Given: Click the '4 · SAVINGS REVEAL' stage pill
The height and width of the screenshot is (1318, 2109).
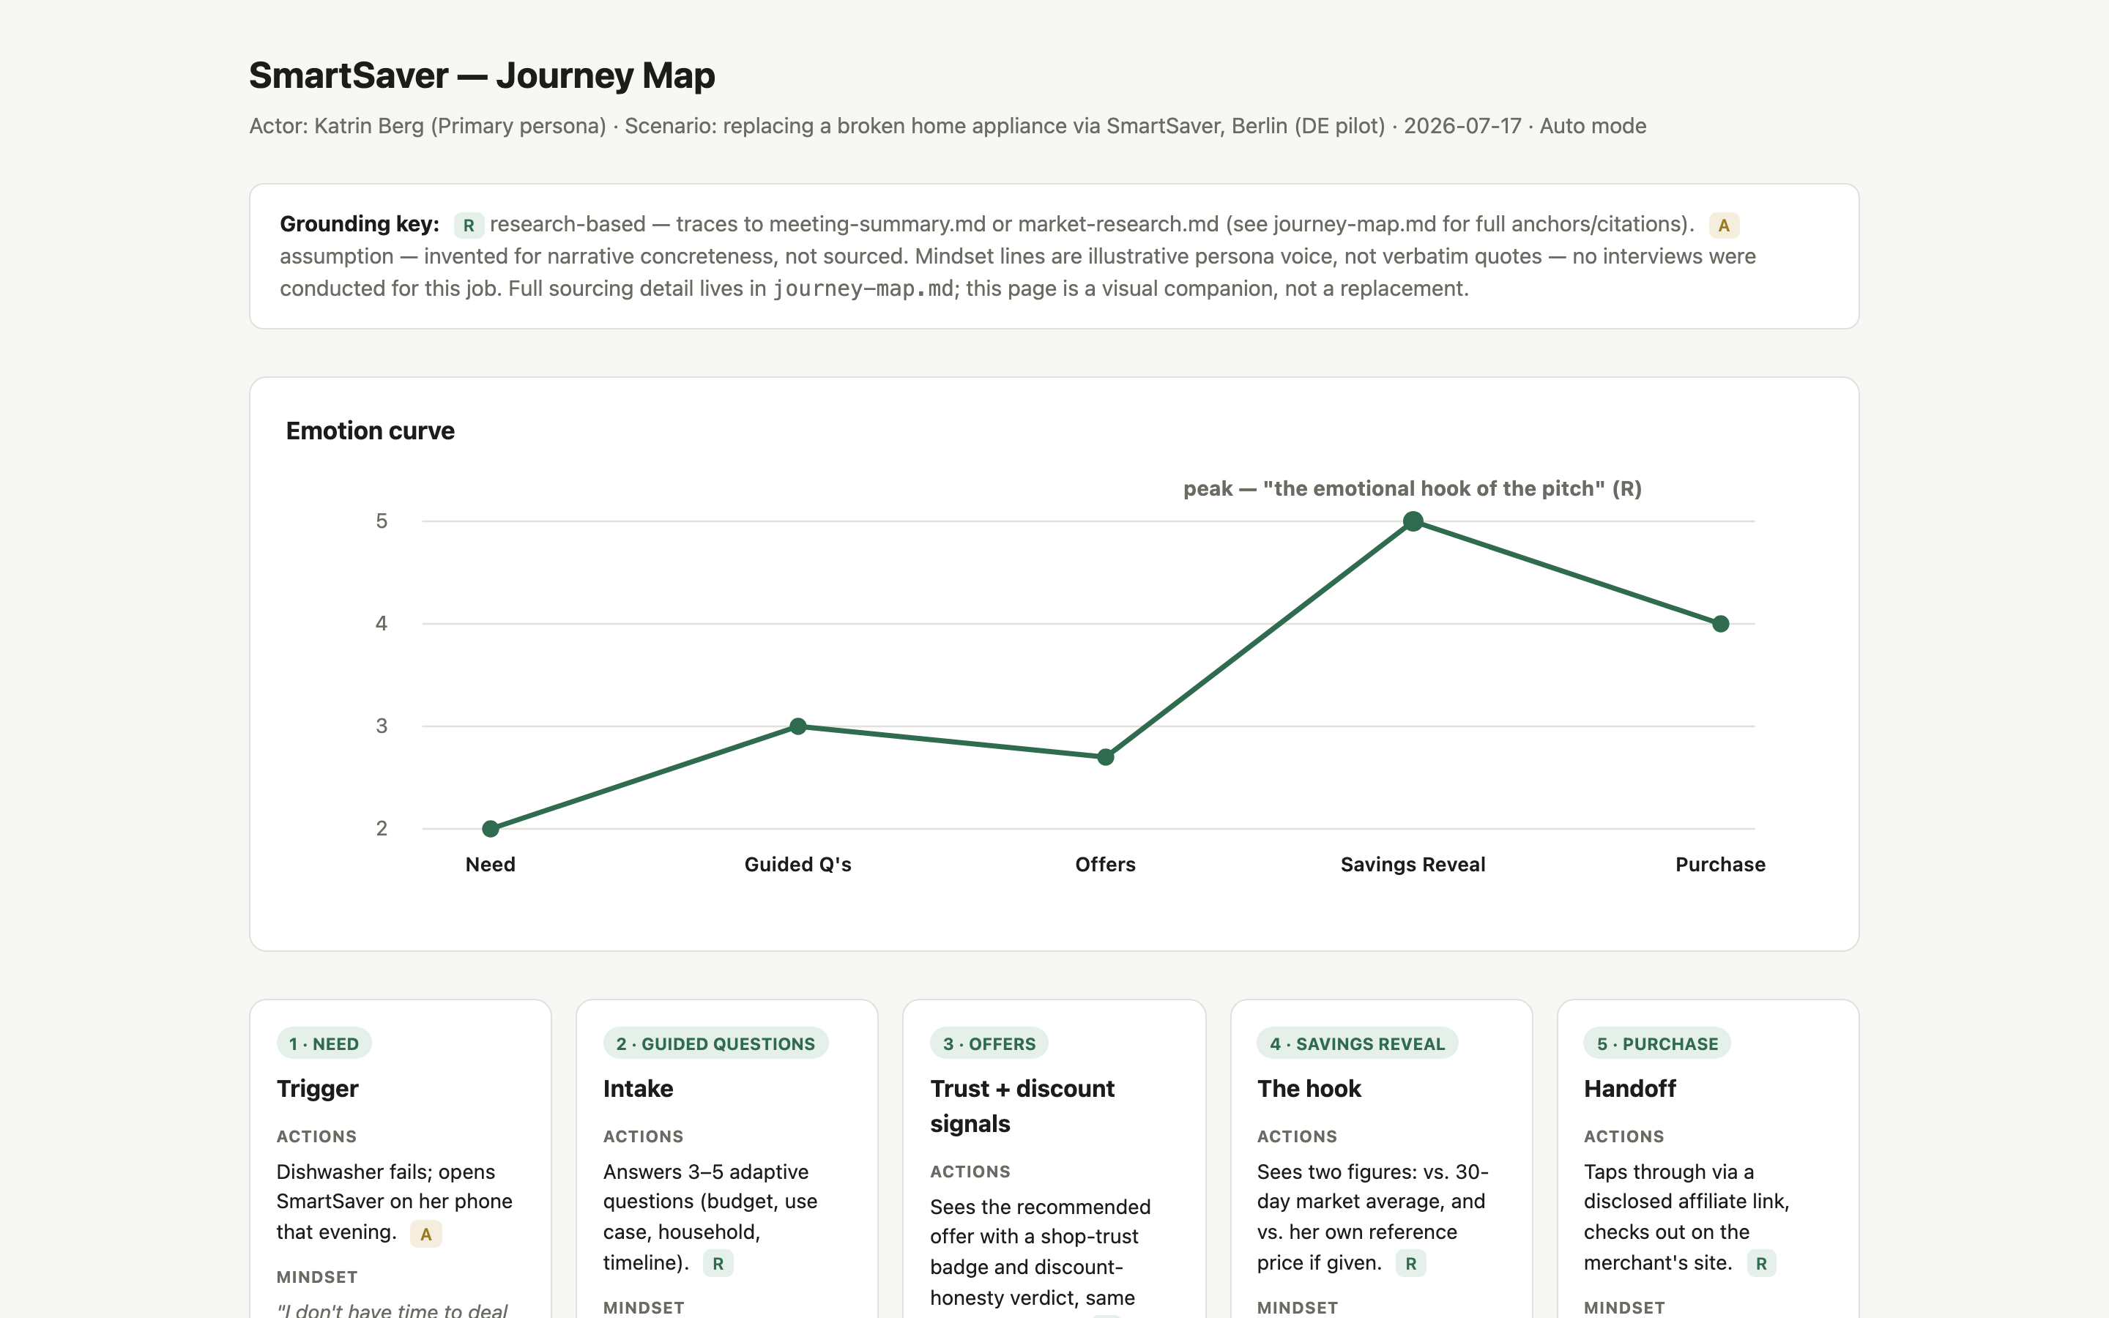Looking at the screenshot, I should 1357,1043.
